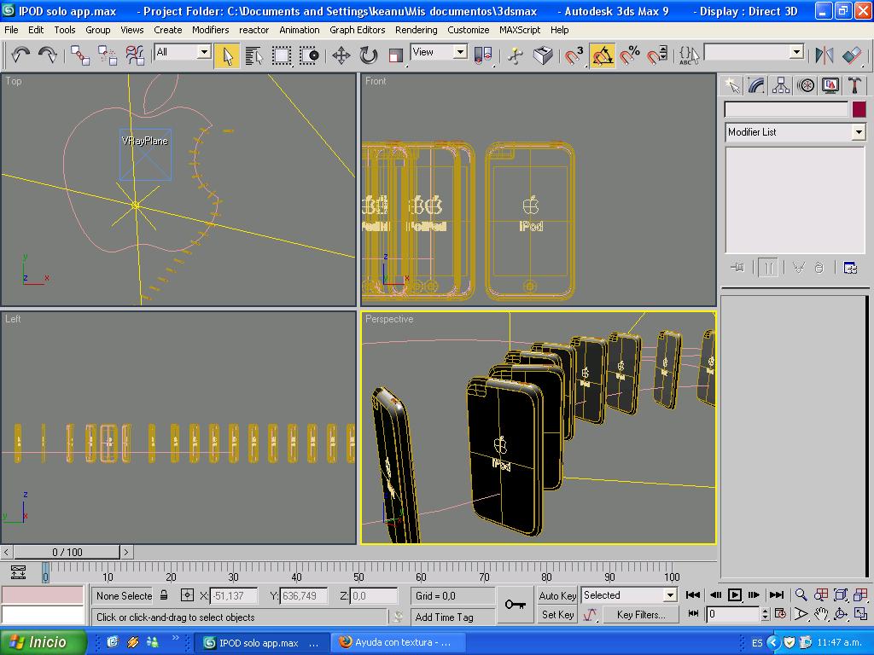
Task: Activate the Select and Rotate tool
Action: pyautogui.click(x=369, y=55)
